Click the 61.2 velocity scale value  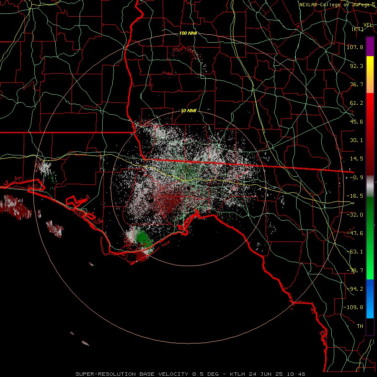pos(356,103)
